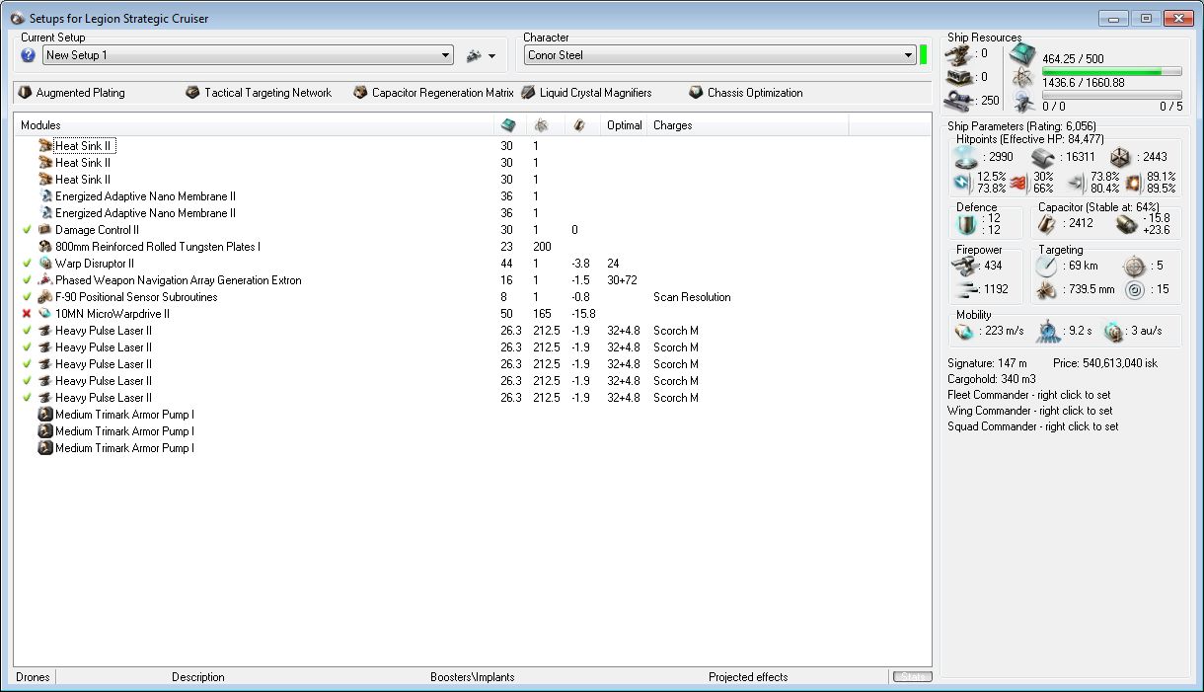Image resolution: width=1204 pixels, height=692 pixels.
Task: Click the Damage Control II module icon
Action: tap(45, 230)
